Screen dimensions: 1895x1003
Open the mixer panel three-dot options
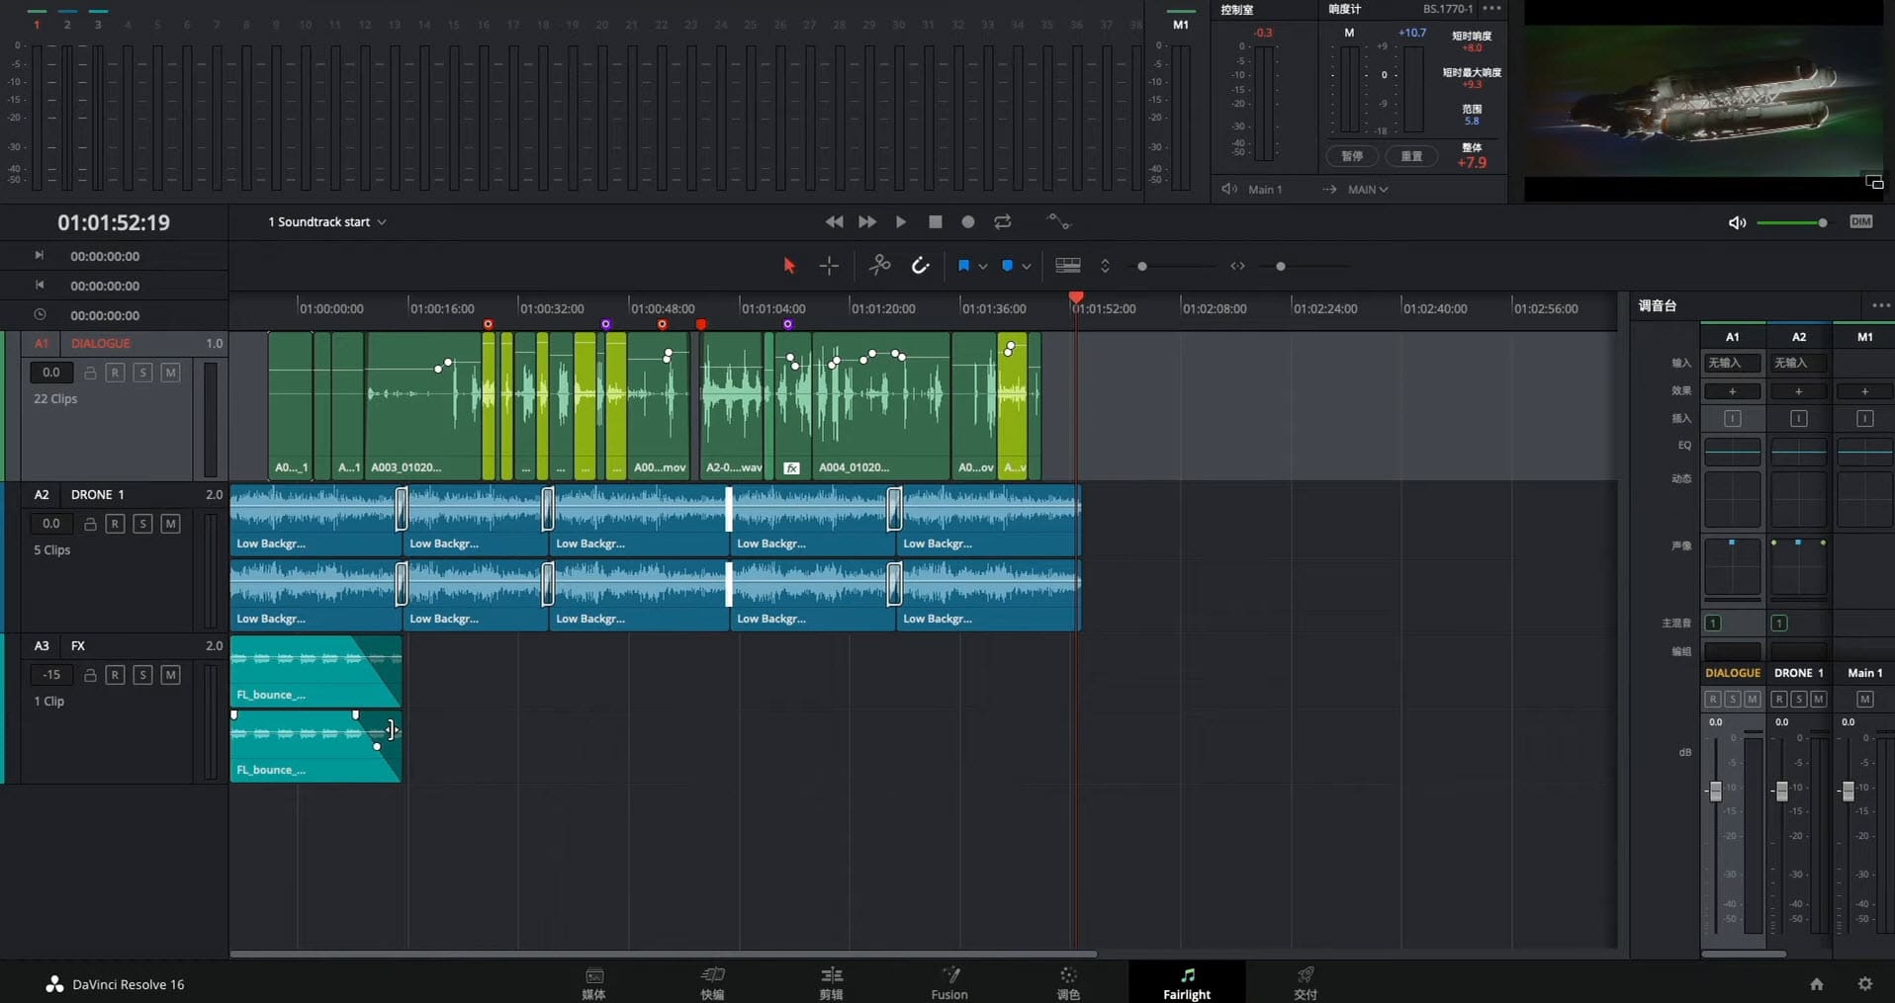point(1879,305)
